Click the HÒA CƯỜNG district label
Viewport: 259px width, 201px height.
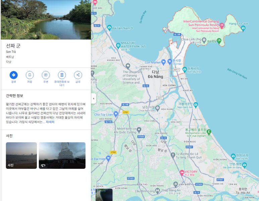pyautogui.click(x=169, y=85)
